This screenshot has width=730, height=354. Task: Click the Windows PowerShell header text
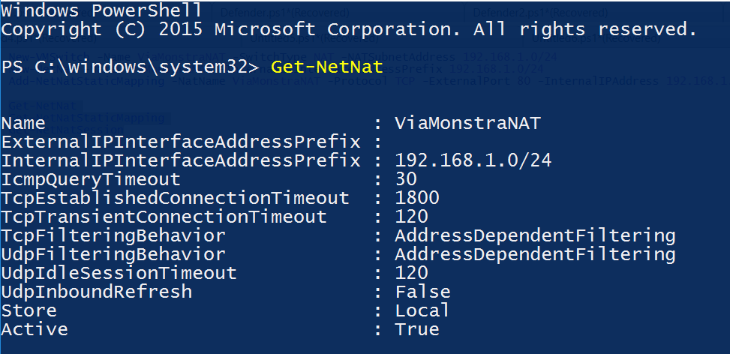101,11
